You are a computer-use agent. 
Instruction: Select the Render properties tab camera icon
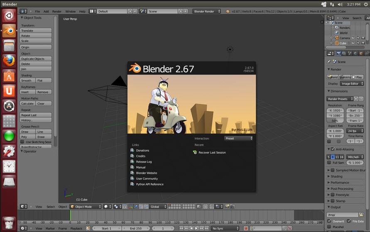[x=338, y=53]
